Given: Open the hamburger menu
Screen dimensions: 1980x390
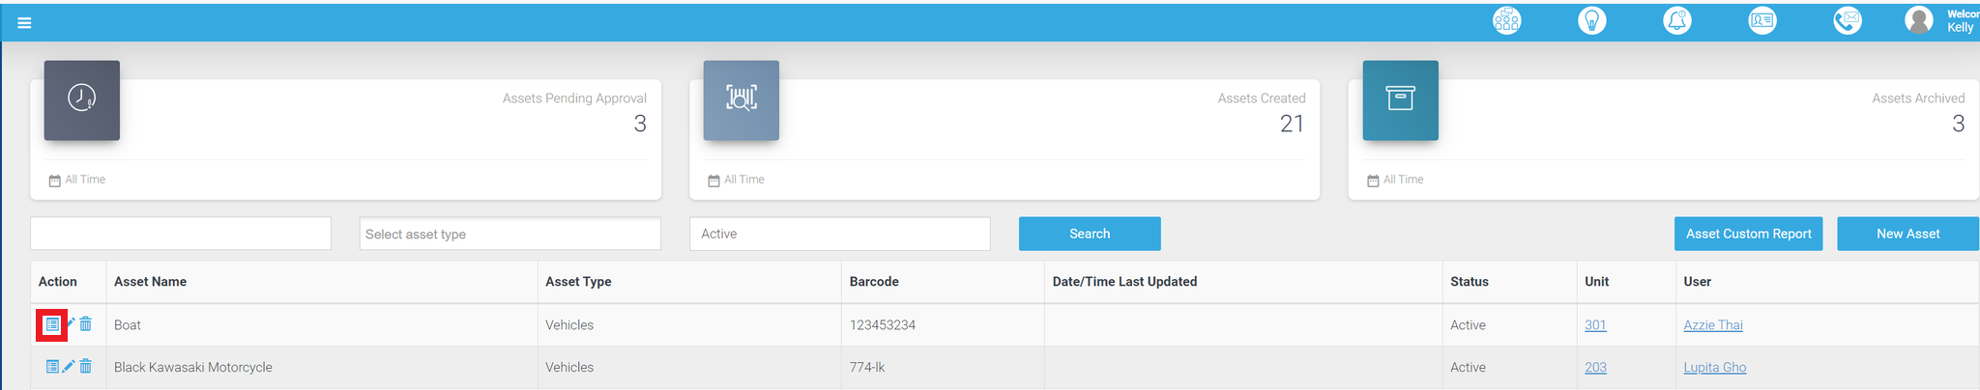Looking at the screenshot, I should point(24,23).
